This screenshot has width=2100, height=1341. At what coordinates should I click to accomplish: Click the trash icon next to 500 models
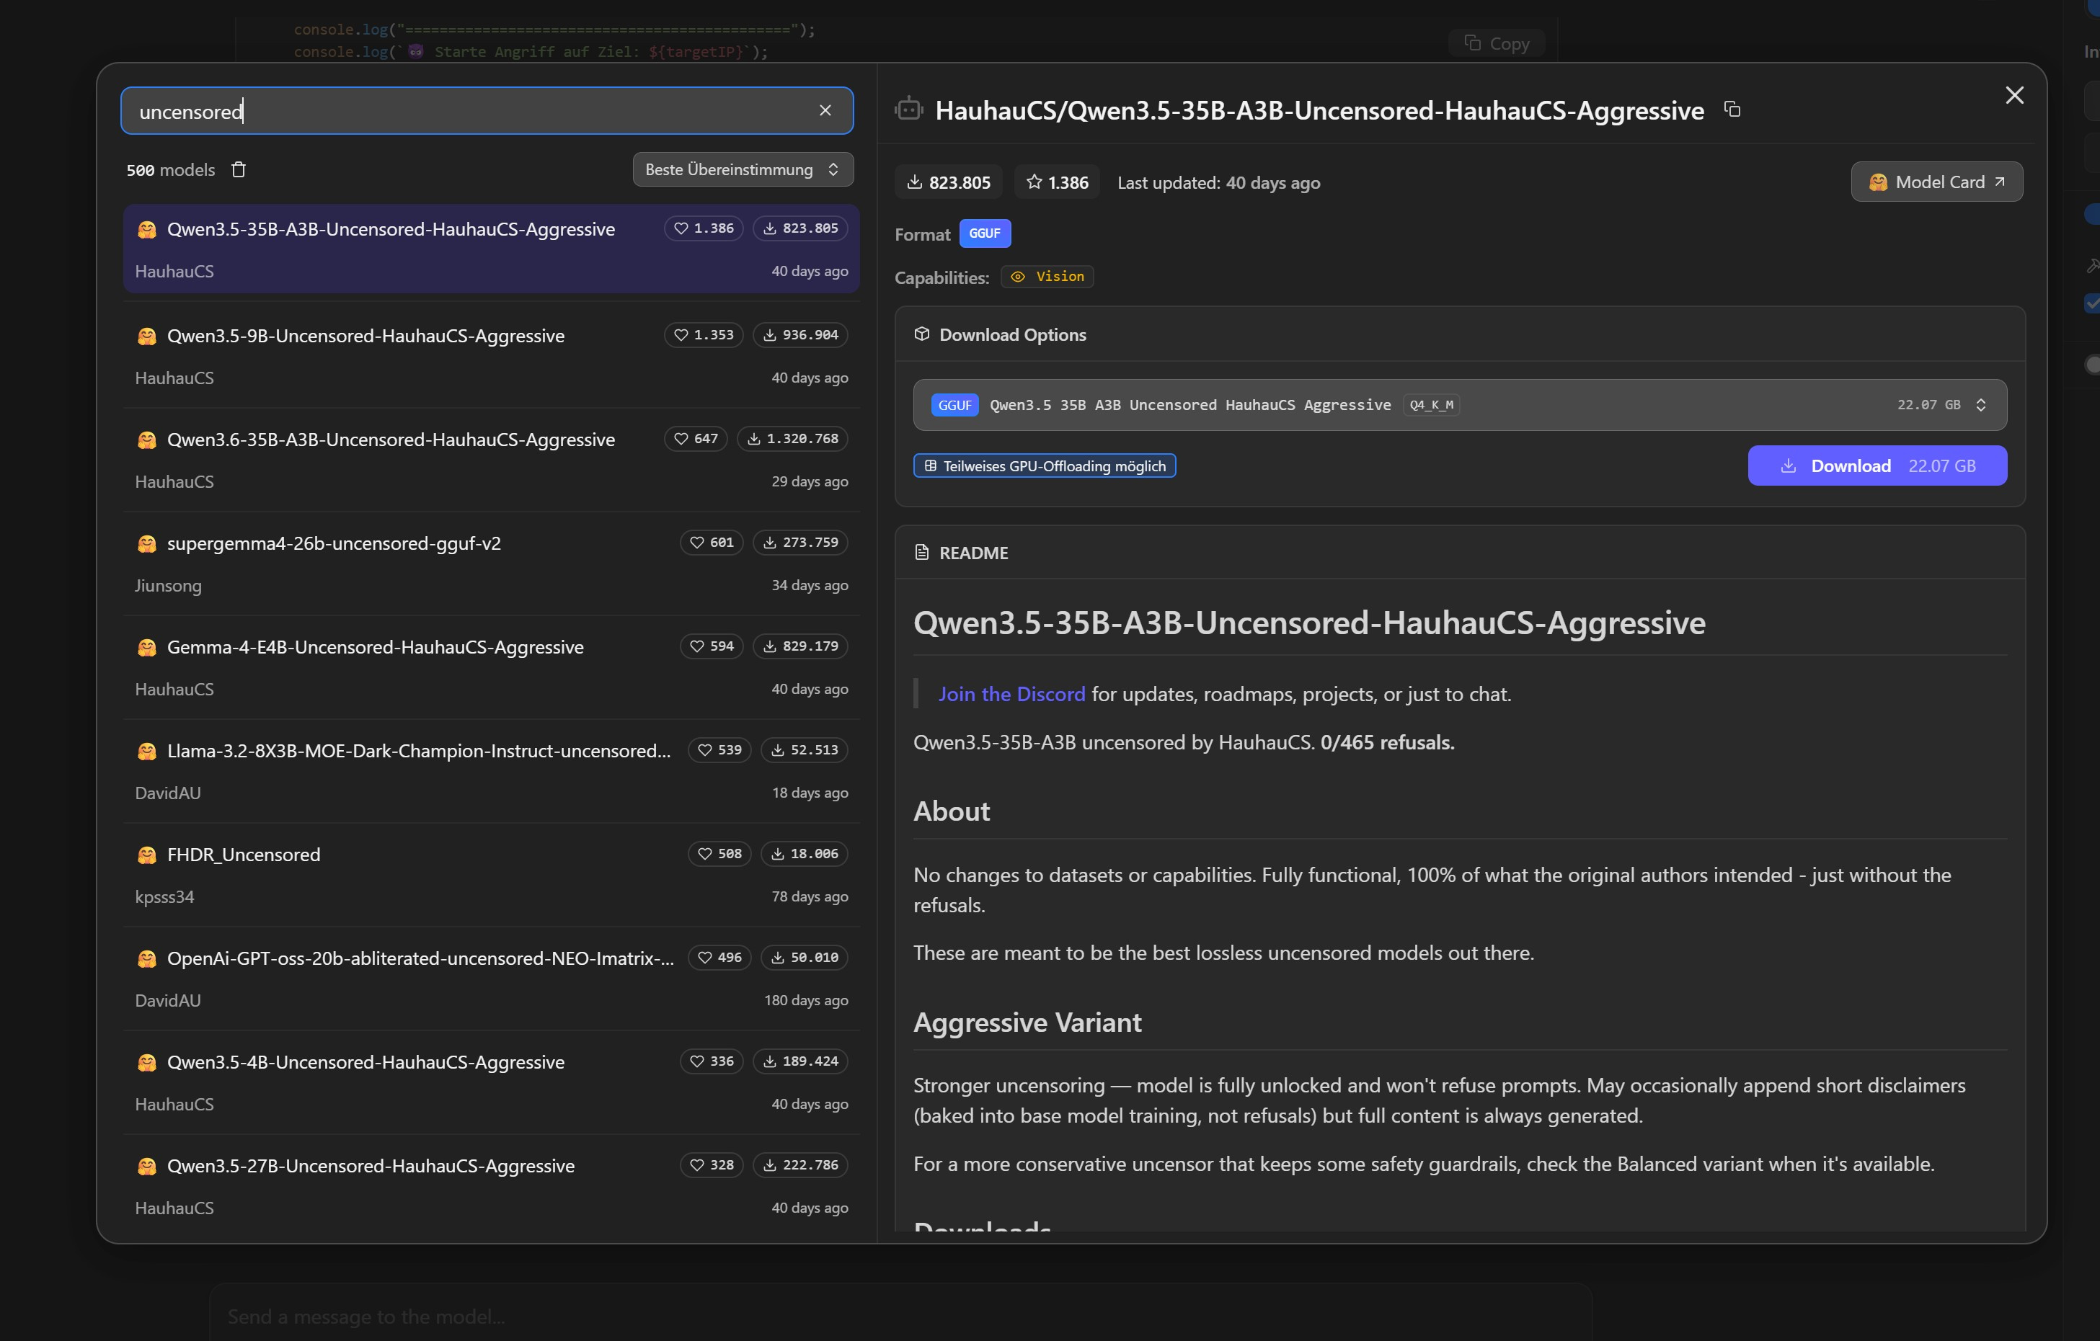[238, 169]
